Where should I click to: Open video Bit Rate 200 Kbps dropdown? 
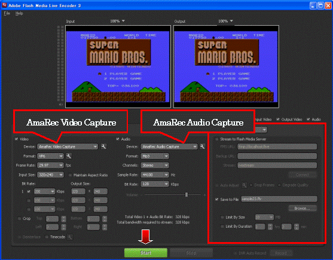click(x=44, y=191)
